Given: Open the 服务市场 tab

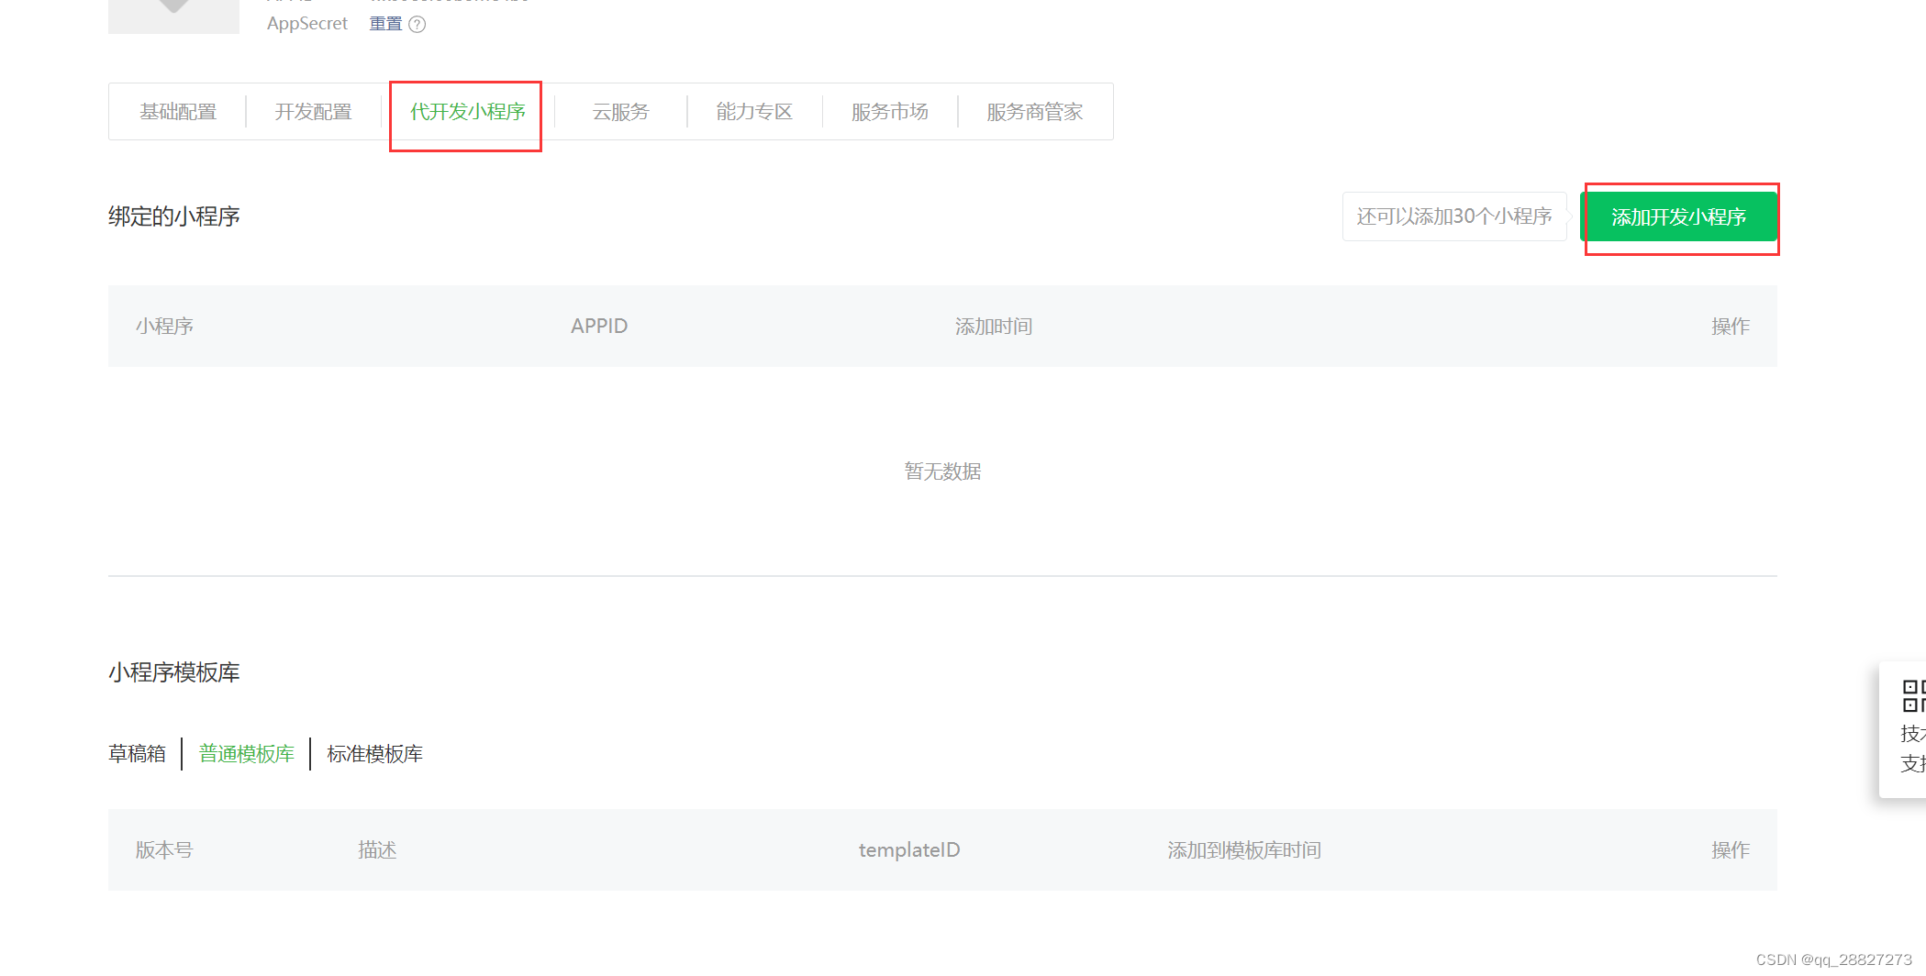Looking at the screenshot, I should coord(889,112).
